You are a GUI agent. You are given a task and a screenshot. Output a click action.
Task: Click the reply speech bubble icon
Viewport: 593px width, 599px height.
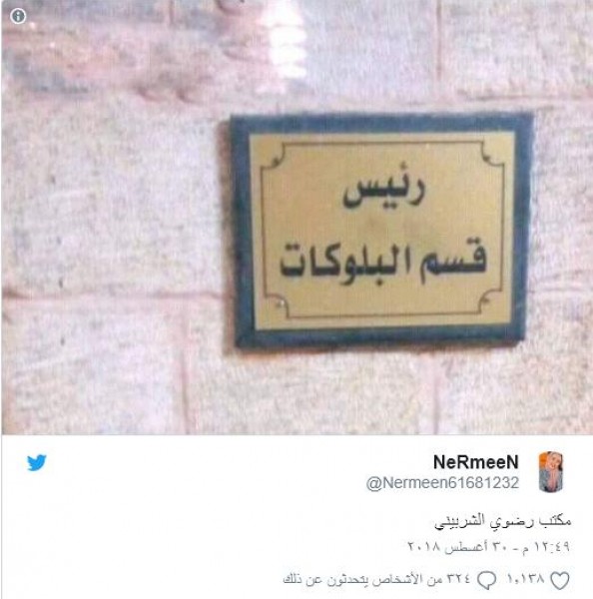coord(487,581)
